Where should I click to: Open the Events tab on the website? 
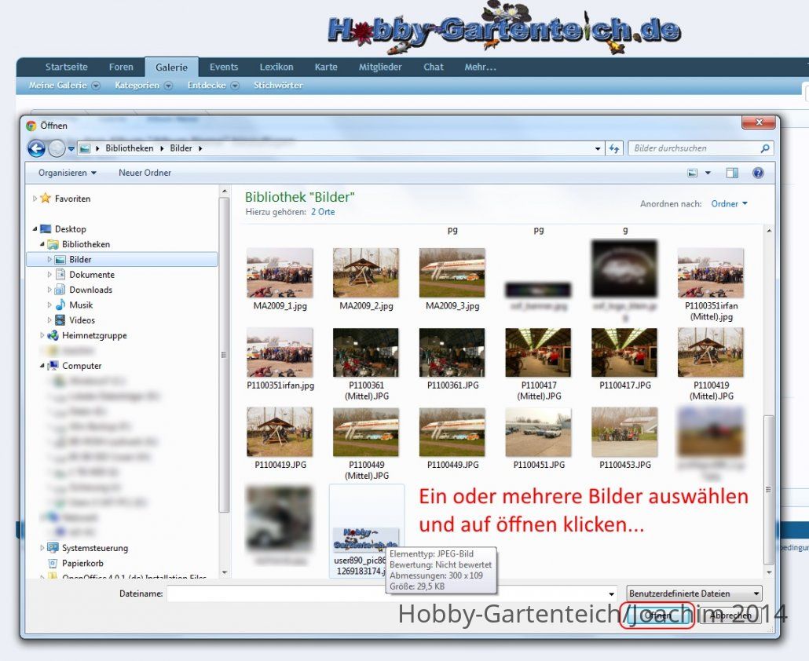coord(224,67)
